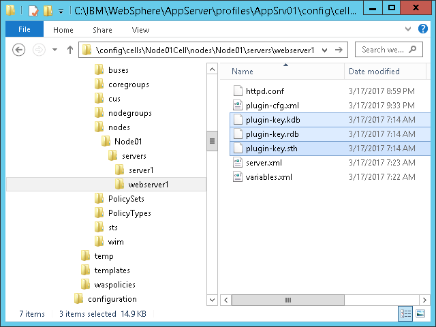Open address bar previous locations dropdown
436x327 pixels.
coord(324,50)
